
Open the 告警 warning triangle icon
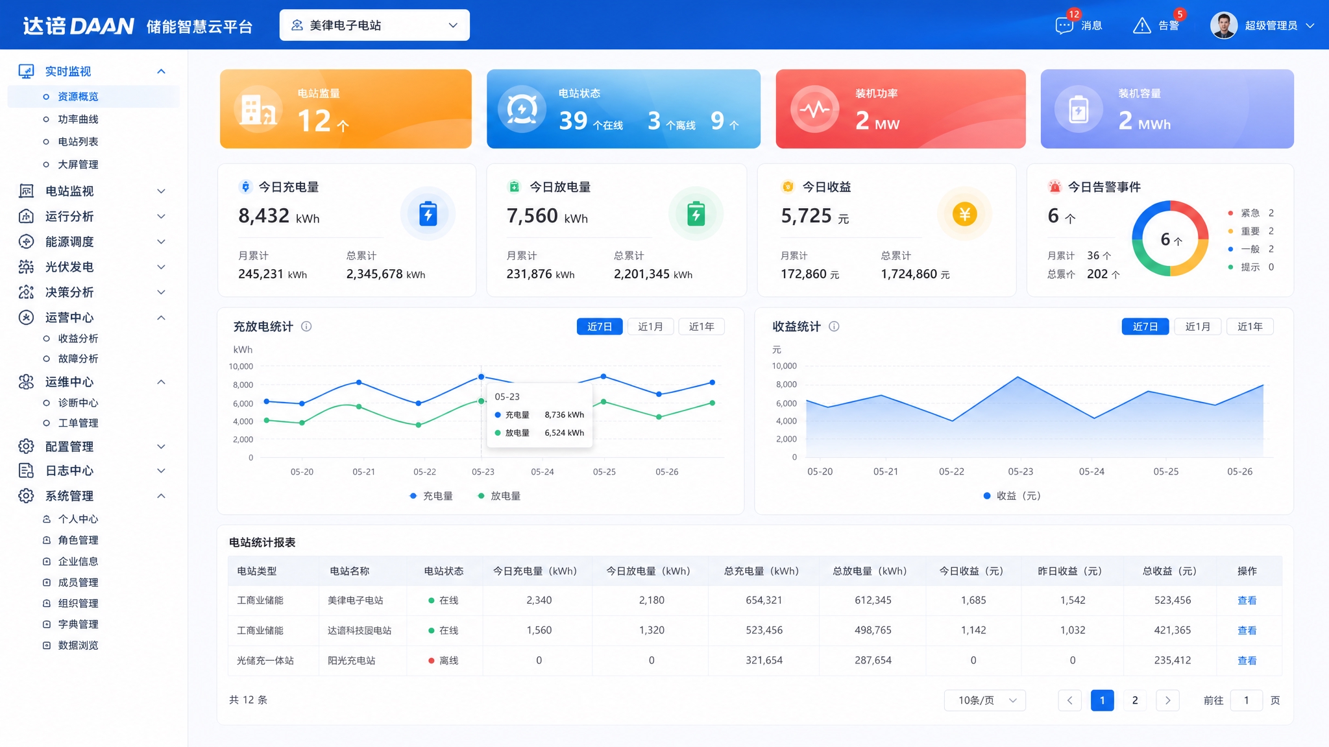click(x=1141, y=25)
